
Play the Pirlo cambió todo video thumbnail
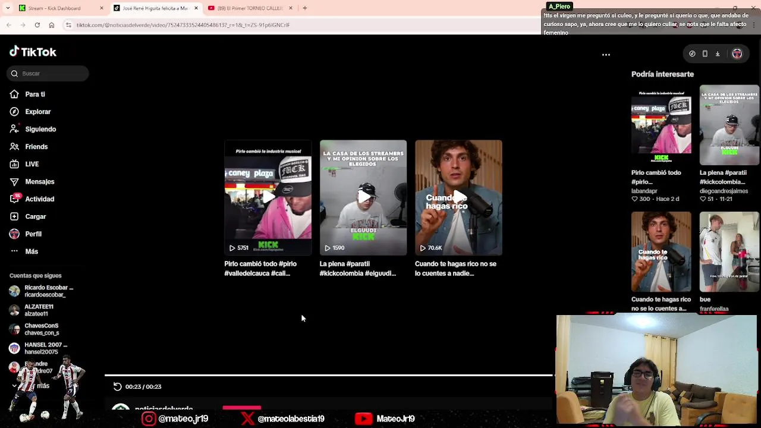coord(268,197)
